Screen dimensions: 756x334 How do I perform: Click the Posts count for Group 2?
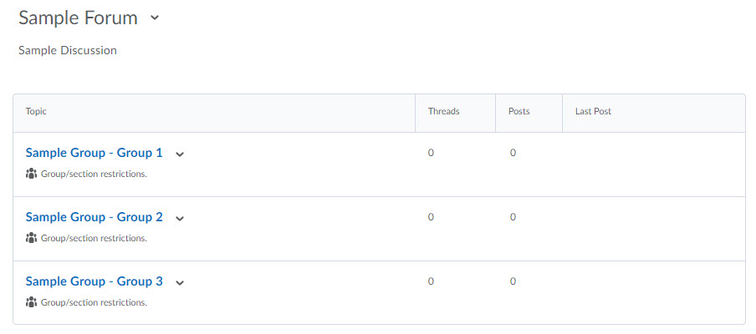[x=513, y=217]
